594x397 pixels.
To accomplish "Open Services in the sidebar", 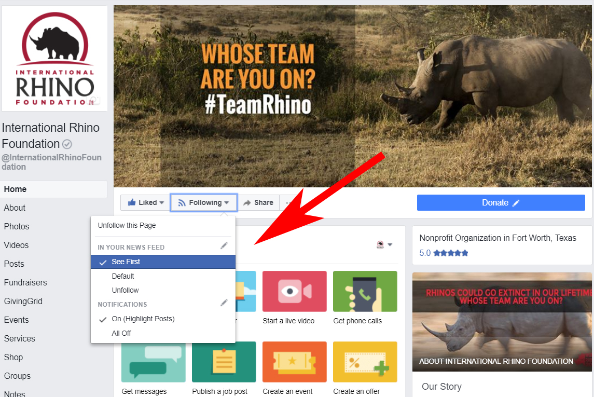I will (19, 338).
